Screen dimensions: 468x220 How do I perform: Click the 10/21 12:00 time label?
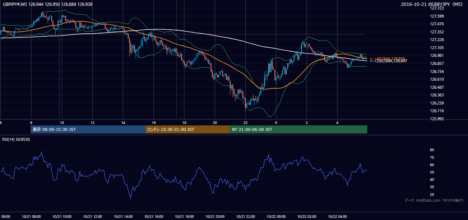92,216
